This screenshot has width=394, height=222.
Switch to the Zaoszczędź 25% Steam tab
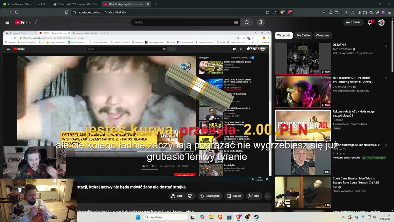pyautogui.click(x=75, y=4)
